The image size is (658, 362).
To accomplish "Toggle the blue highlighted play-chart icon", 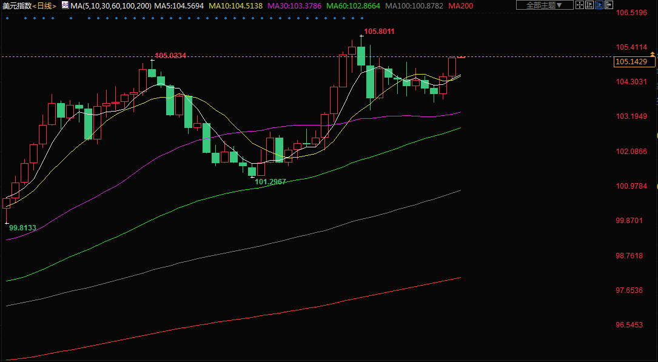I will (x=600, y=5).
